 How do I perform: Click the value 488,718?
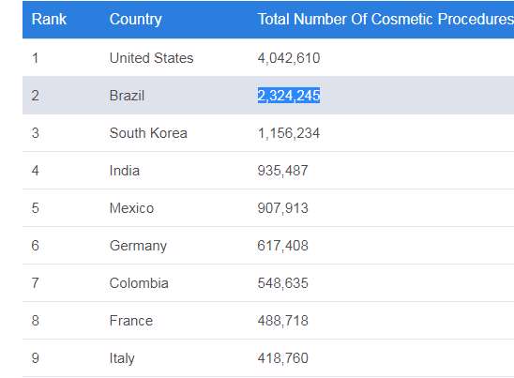coord(282,321)
